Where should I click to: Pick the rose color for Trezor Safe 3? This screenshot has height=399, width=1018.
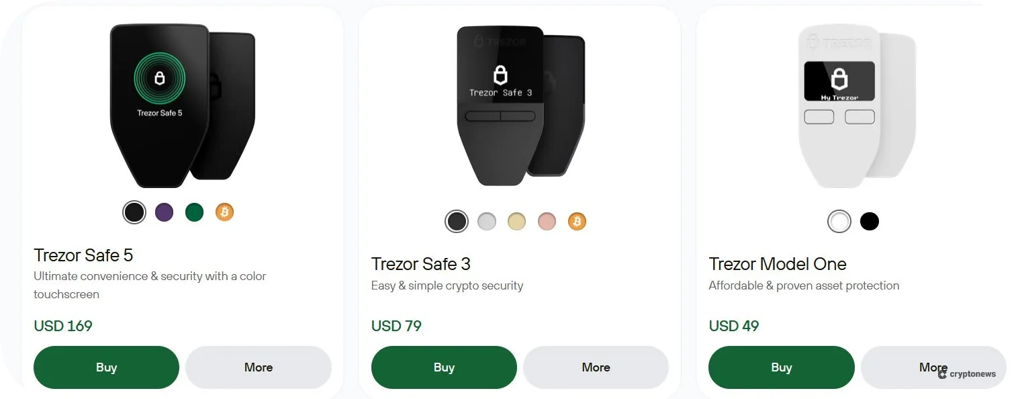(x=547, y=221)
